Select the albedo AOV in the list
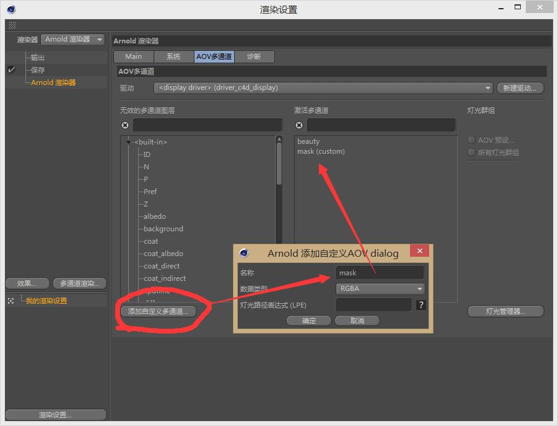Viewport: 558px width, 426px height. (155, 216)
